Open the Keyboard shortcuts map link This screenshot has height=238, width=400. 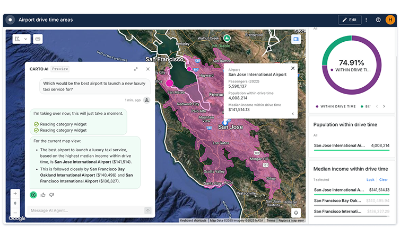193,221
